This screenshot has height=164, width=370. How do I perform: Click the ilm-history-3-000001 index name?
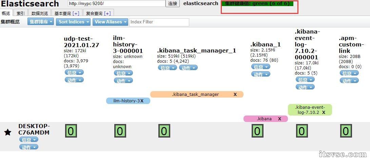(128, 44)
